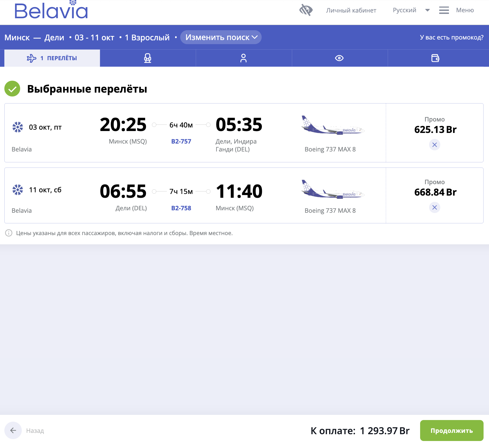Image resolution: width=489 pixels, height=444 pixels.
Task: Expand Изменить поиск search panel
Action: coord(221,37)
